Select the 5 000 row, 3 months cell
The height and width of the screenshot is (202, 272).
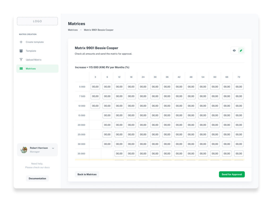95,87
